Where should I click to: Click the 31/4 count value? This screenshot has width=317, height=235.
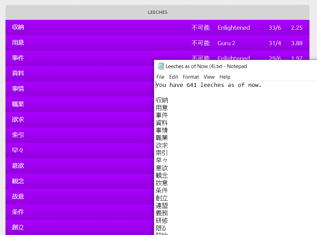pos(275,43)
